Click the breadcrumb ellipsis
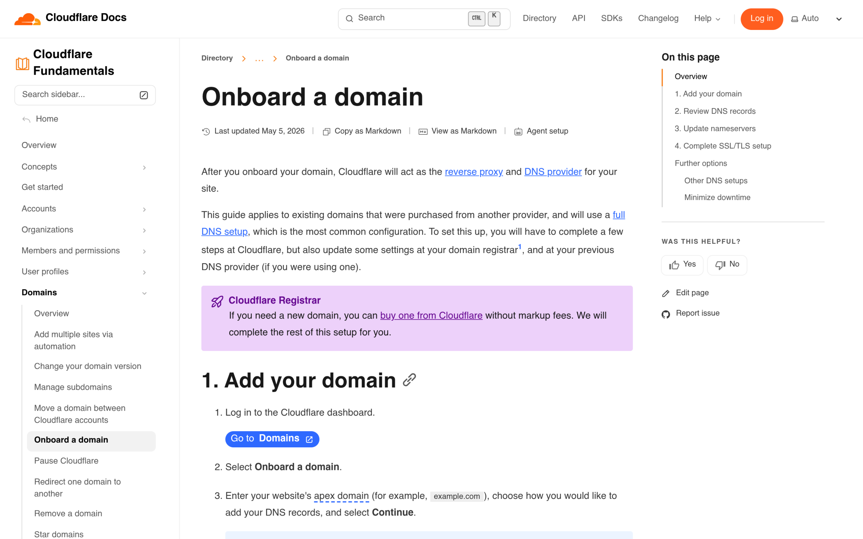 (259, 59)
